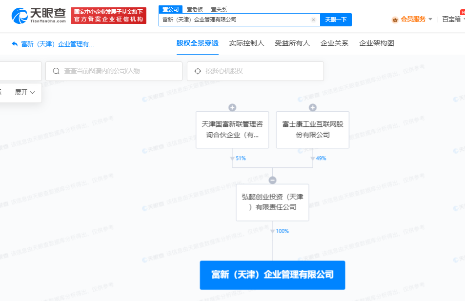Image resolution: width=465 pixels, height=301 pixels.
Task: Select the 查公司 search tab
Action: pyautogui.click(x=170, y=9)
